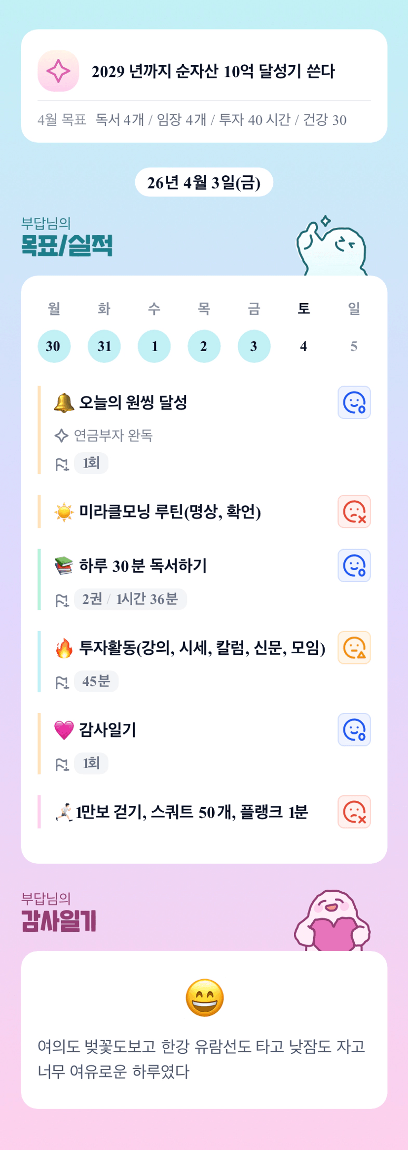Select Monday the 30th in week row
Image resolution: width=408 pixels, height=1150 pixels.
(x=54, y=346)
